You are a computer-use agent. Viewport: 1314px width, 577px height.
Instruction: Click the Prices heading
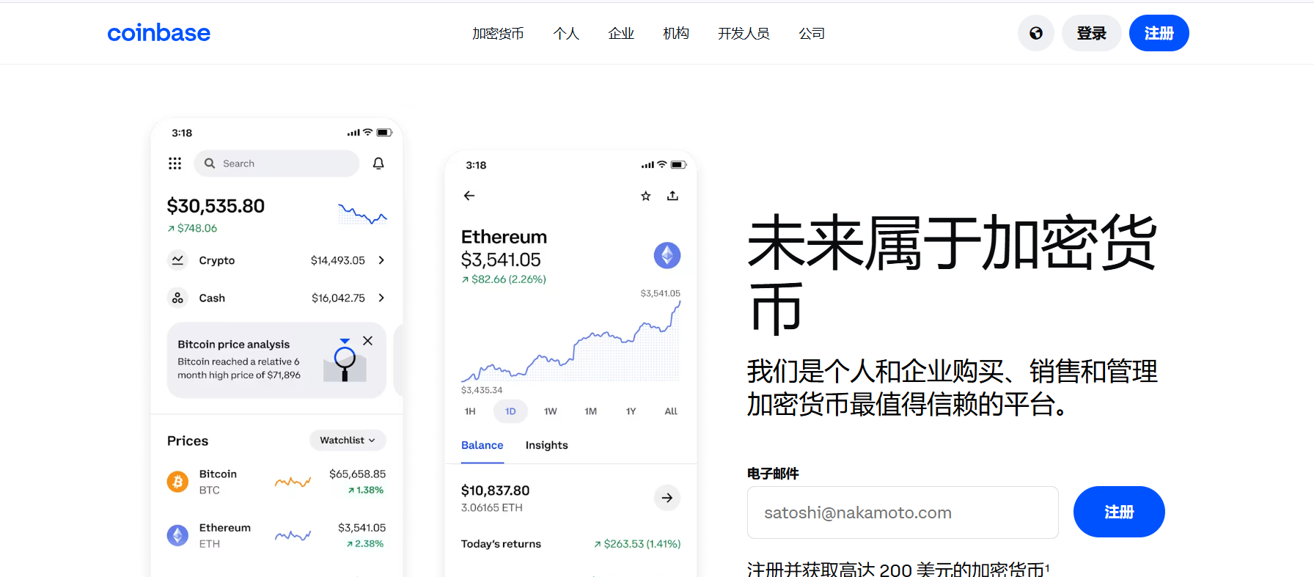pos(188,441)
